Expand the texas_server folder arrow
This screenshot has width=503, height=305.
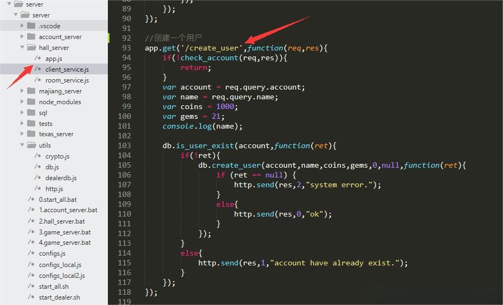(x=22, y=134)
